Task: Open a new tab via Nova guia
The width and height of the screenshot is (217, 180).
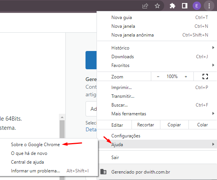Action: (157, 18)
